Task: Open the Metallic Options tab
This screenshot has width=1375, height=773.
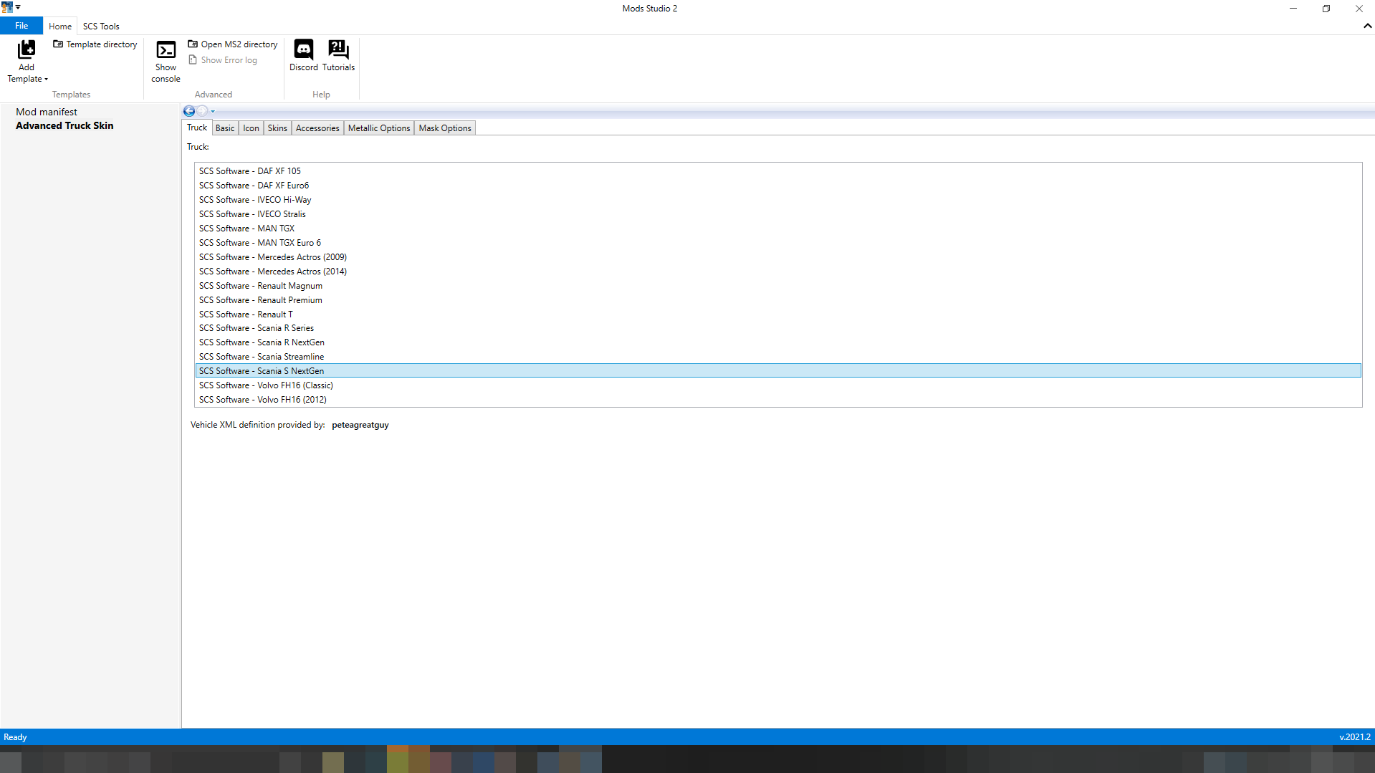Action: [x=379, y=128]
